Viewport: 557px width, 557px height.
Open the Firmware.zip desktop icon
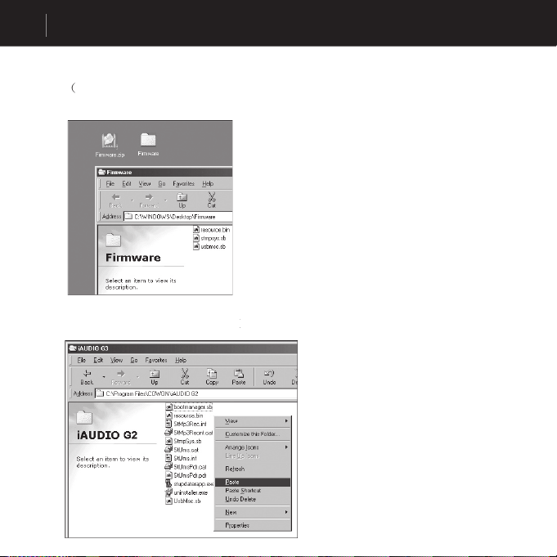110,145
